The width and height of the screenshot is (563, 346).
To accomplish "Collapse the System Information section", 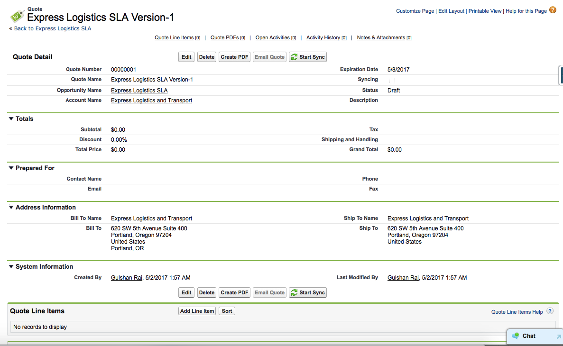I will [11, 266].
